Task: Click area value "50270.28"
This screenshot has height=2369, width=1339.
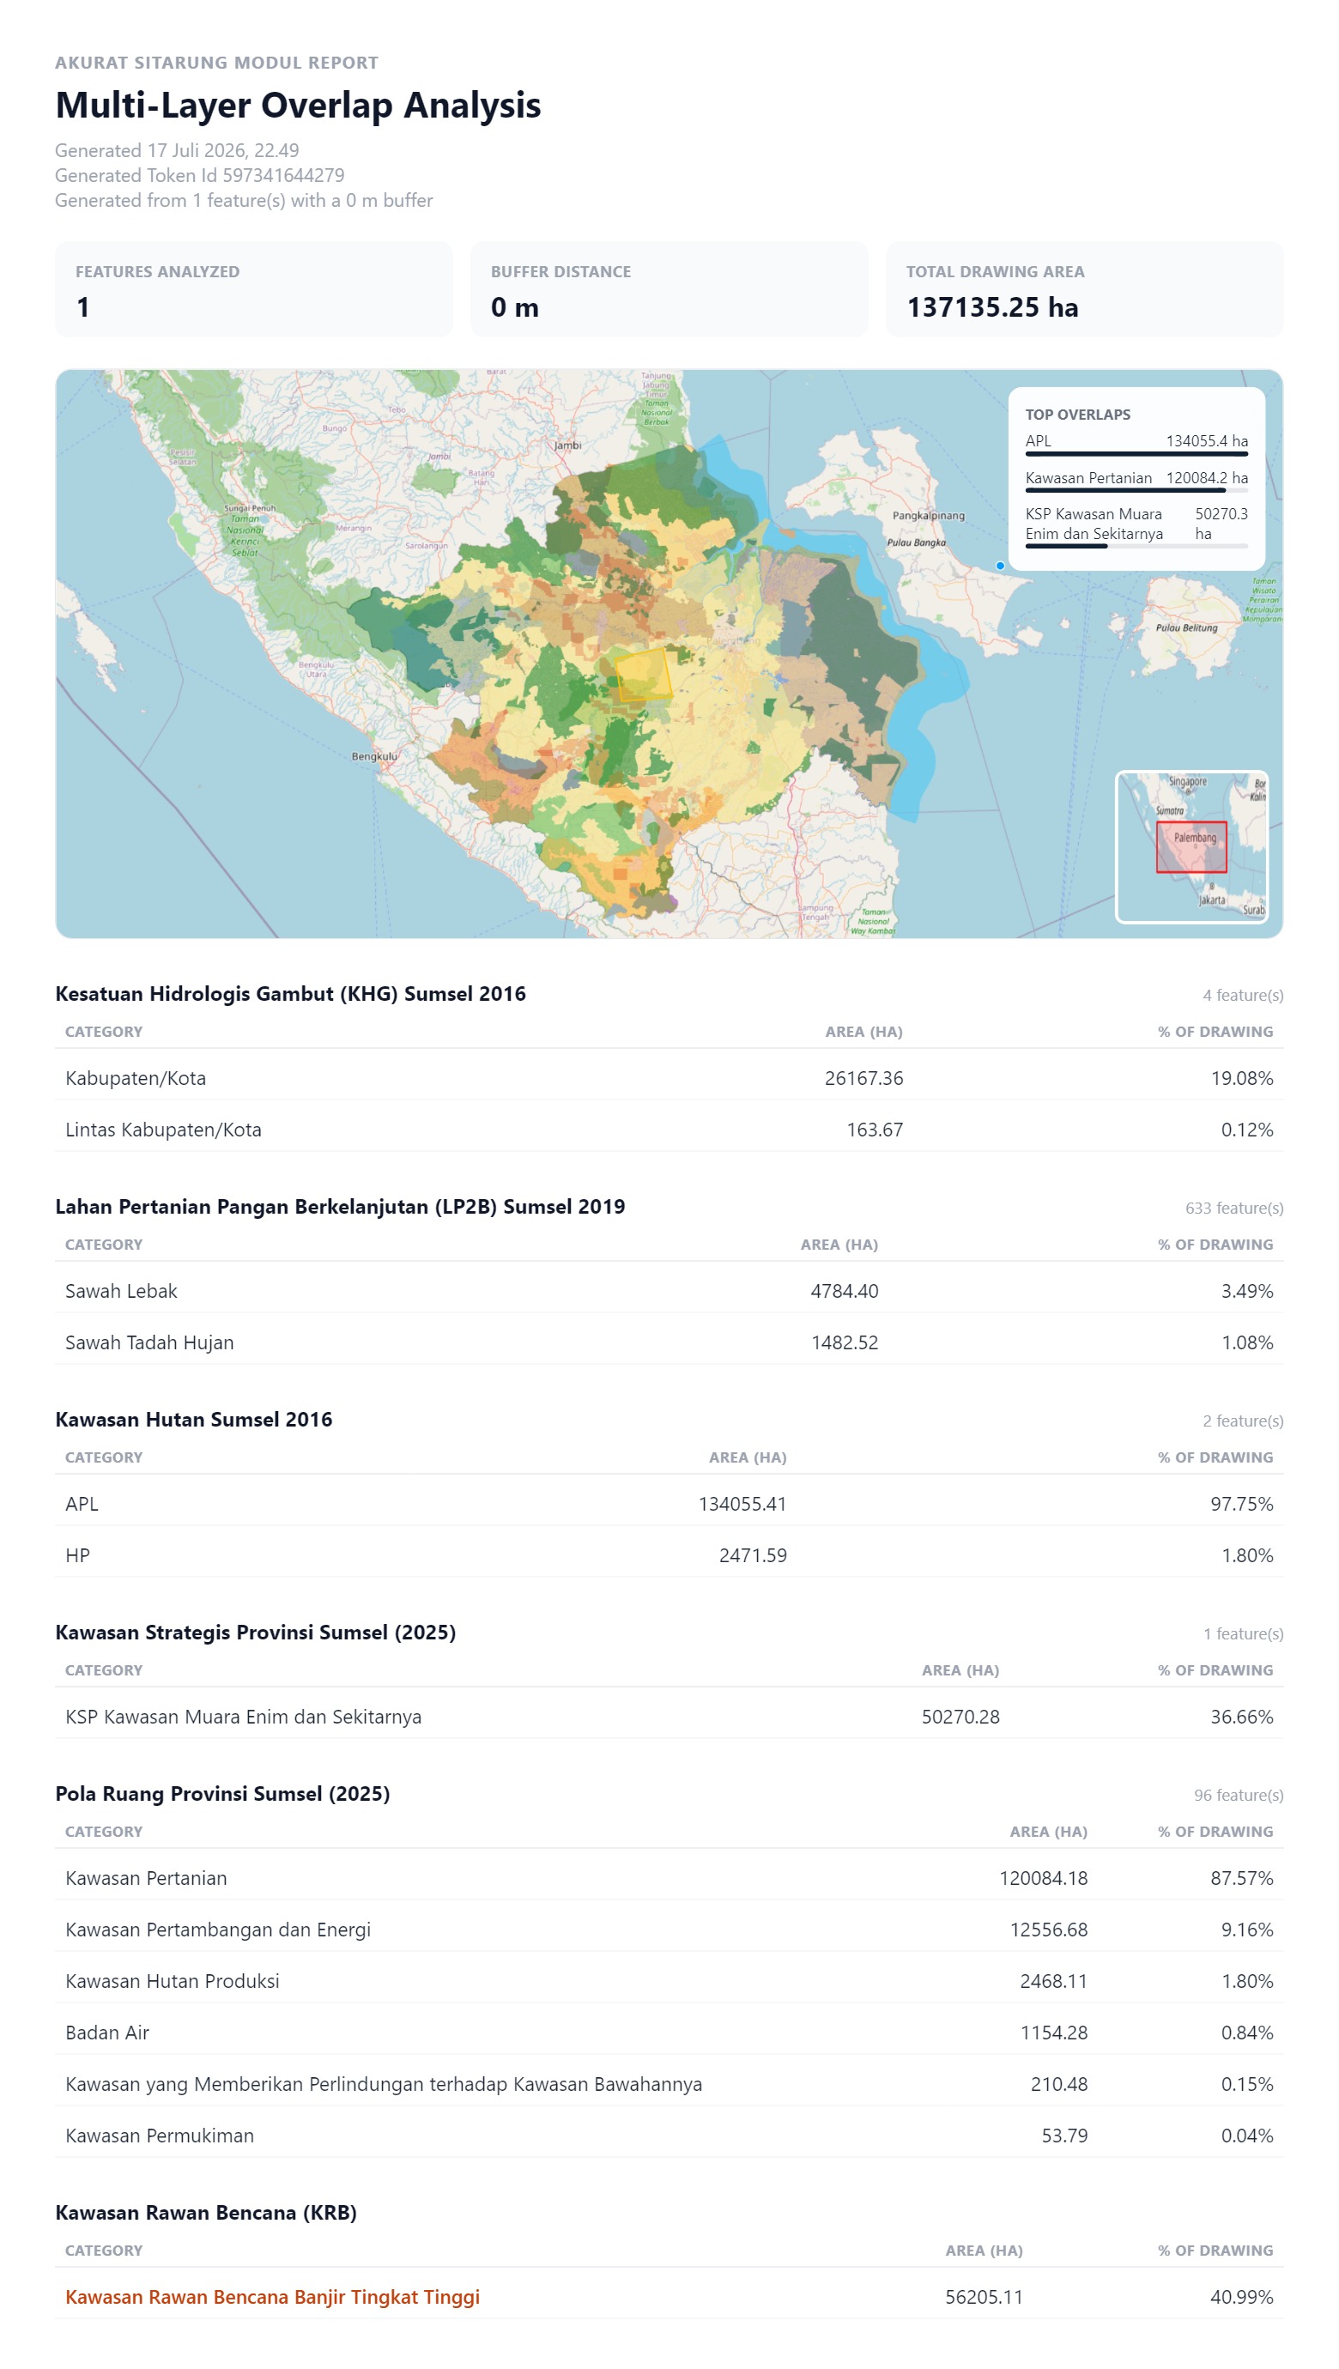Action: 960,1717
